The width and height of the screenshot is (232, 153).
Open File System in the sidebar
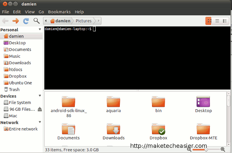(21, 102)
